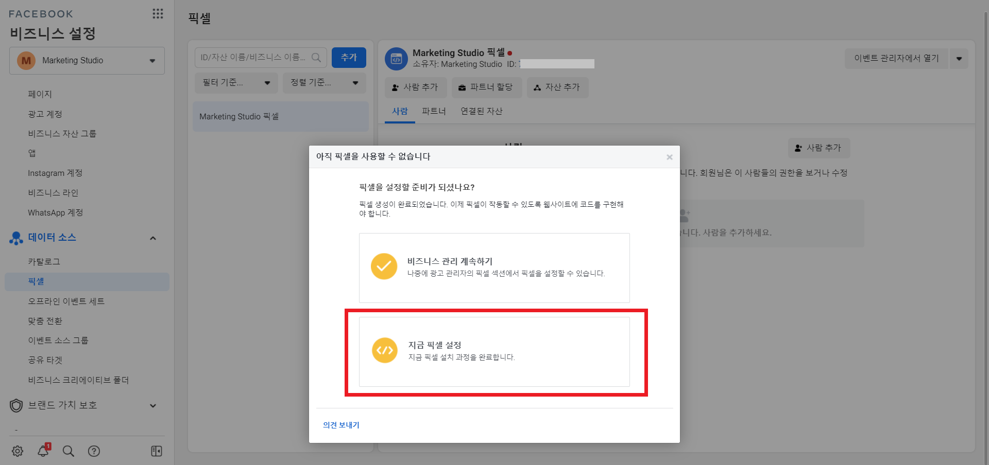Open 오프라인 이벤트 세트
The width and height of the screenshot is (989, 465).
[66, 301]
